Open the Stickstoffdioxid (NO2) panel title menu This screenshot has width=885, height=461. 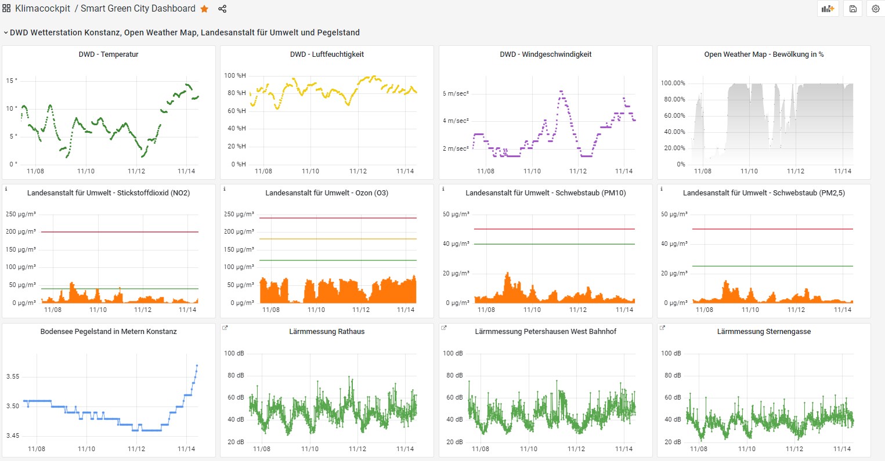point(109,193)
